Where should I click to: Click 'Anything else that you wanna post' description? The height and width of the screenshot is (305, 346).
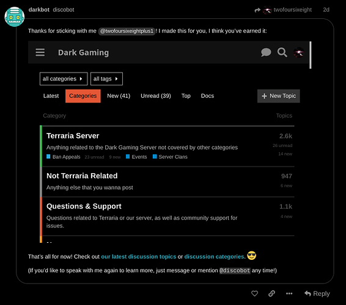click(90, 188)
